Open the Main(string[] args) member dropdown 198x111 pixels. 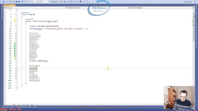pyautogui.click(x=161, y=8)
